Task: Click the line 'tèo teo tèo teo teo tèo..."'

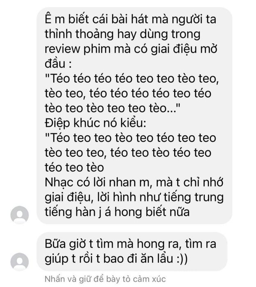Action: tap(113, 108)
